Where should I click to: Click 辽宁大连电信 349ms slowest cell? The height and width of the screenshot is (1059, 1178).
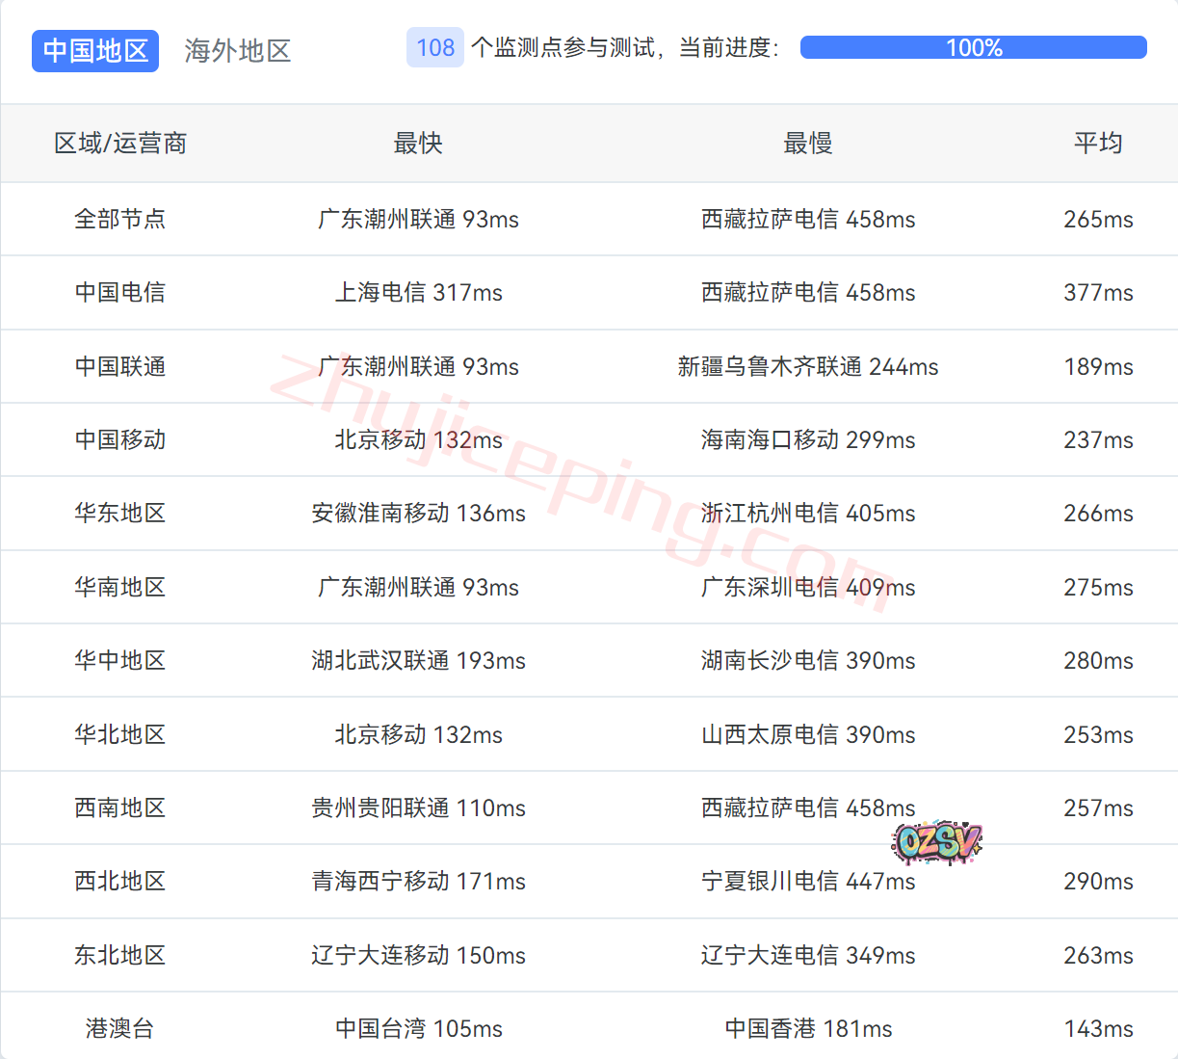[807, 956]
